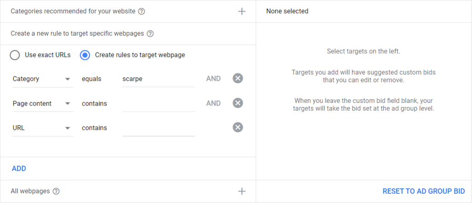The image size is (472, 203).
Task: Click help icon beside Categories recommended
Action: click(x=142, y=11)
